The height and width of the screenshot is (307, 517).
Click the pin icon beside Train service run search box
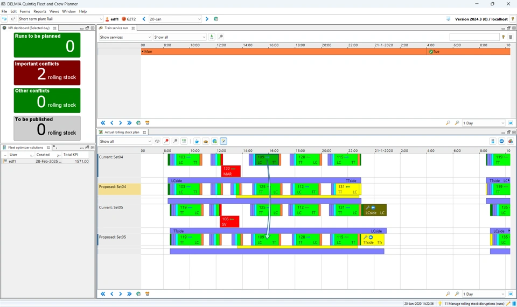(x=503, y=37)
